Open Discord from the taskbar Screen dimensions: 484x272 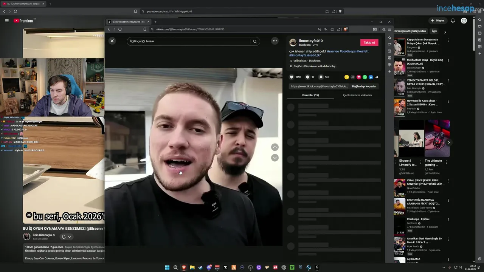pyautogui.click(x=209, y=267)
